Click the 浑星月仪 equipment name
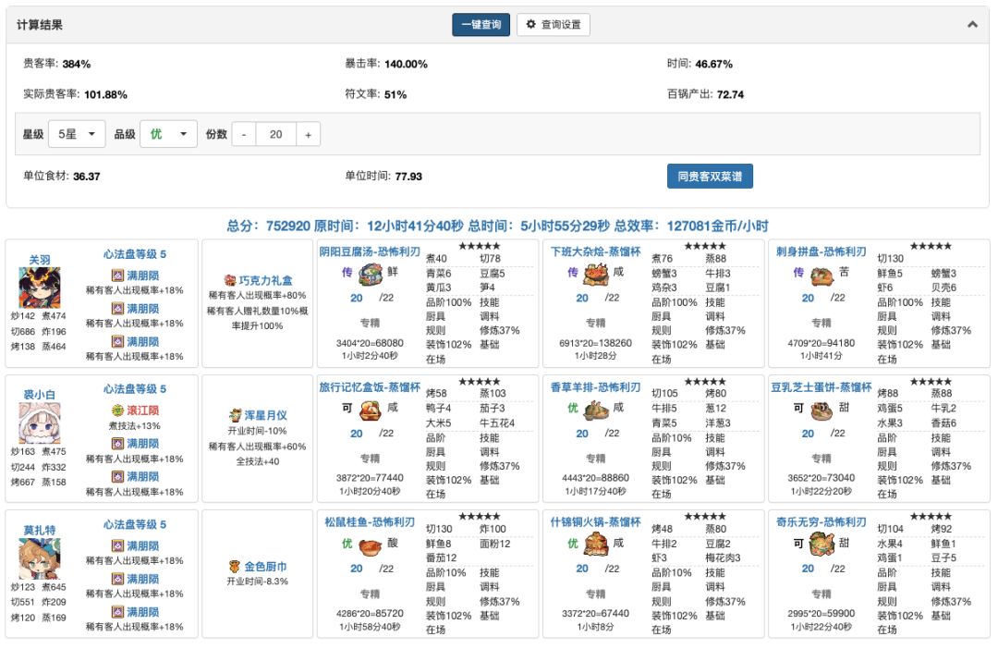Viewport: 998px width, 649px height. click(x=265, y=415)
